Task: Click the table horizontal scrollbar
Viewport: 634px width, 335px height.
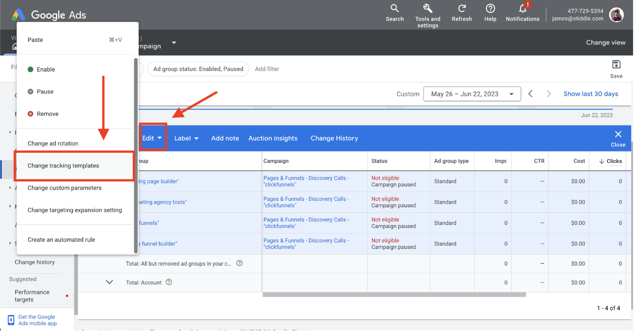Action: [x=394, y=295]
